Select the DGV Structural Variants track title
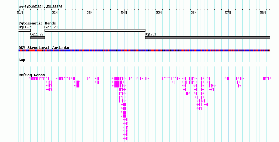279x142 pixels. [x=44, y=48]
